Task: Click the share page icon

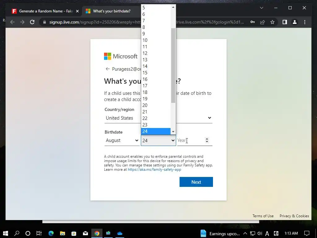Action: click(x=263, y=22)
